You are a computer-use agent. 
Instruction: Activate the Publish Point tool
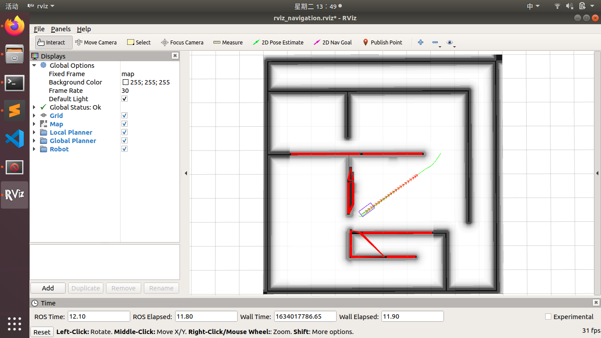383,42
